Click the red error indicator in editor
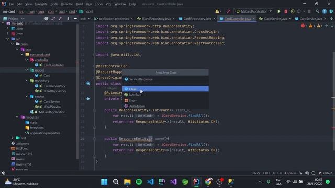This screenshot has width=335, height=188. [304, 26]
